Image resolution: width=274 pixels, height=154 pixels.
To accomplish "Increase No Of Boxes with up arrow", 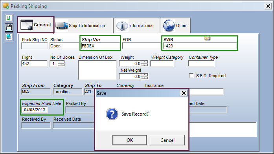I will click(x=61, y=62).
